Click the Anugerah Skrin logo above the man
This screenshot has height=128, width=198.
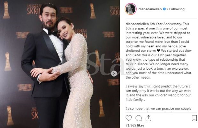click(34, 9)
